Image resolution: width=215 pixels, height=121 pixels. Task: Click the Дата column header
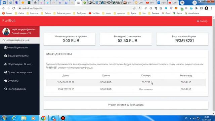pyautogui.click(x=66, y=76)
